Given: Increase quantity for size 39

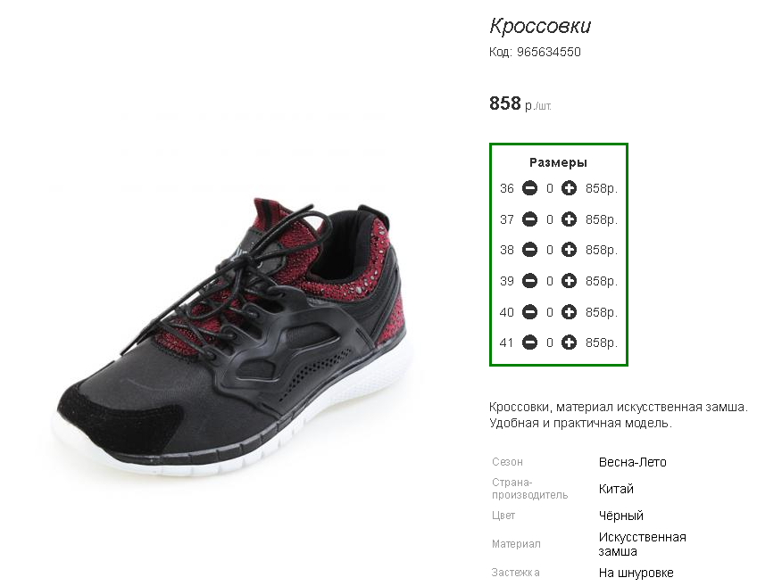Looking at the screenshot, I should tap(569, 281).
